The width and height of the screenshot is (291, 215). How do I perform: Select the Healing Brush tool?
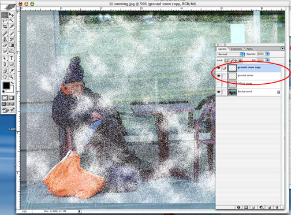coord(5,34)
